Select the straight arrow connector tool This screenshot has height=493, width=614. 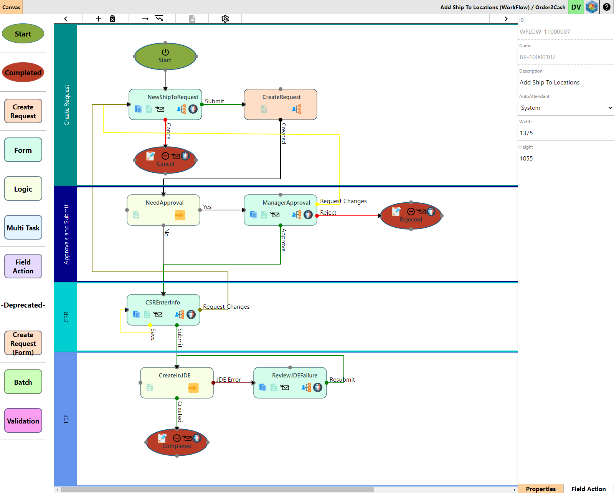tap(145, 19)
